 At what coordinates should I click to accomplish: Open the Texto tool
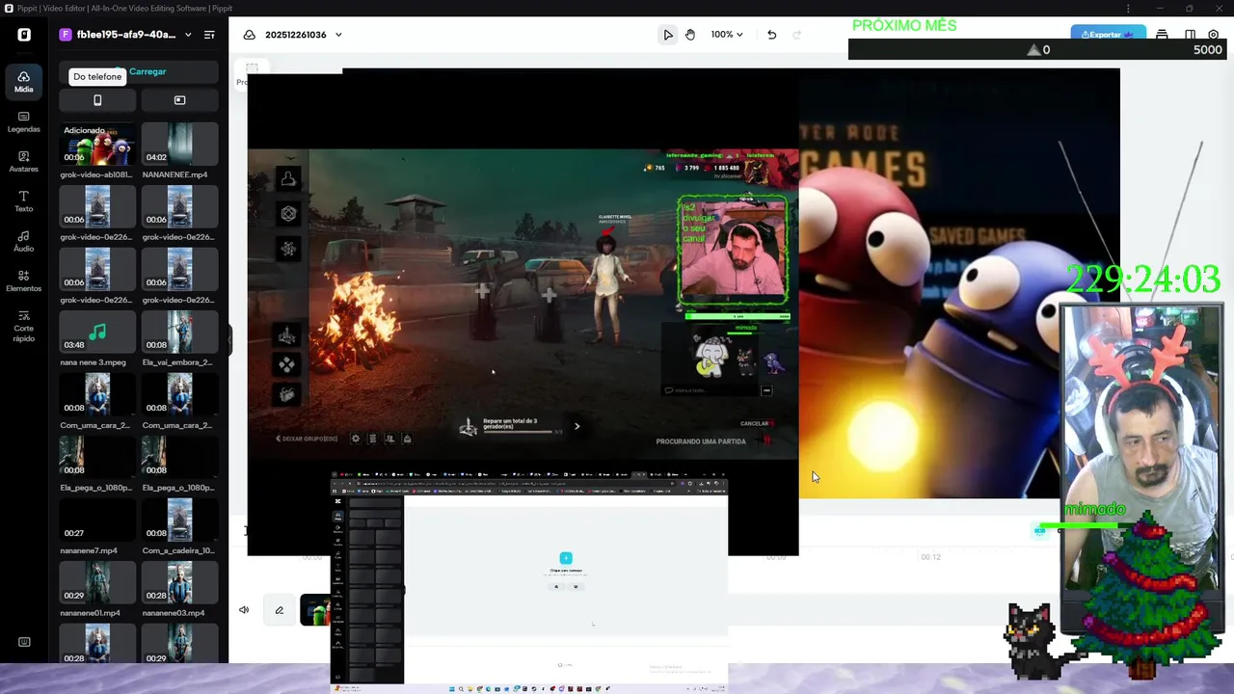[23, 201]
